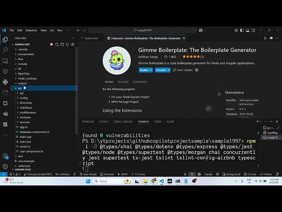Screen dimensions: 282x212
Task: Open database.component.ts file
Action: coord(44,132)
